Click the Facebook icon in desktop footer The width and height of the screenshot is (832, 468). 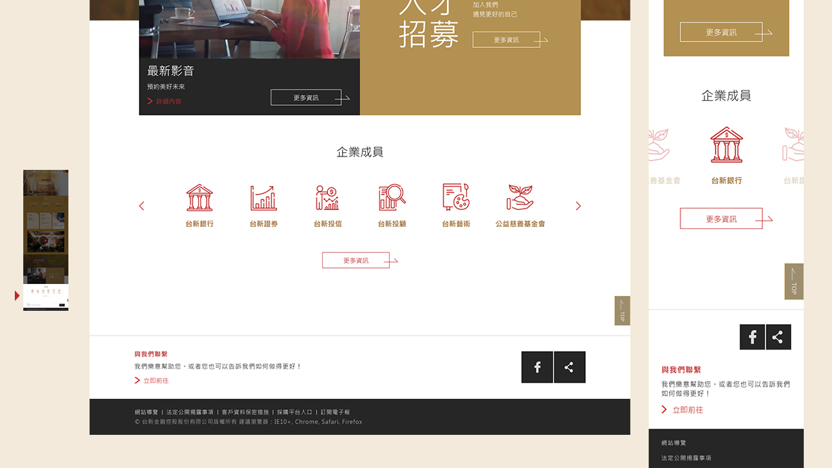[537, 367]
